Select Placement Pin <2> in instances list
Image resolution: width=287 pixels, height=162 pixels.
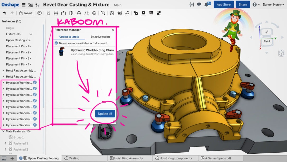coord(18,52)
